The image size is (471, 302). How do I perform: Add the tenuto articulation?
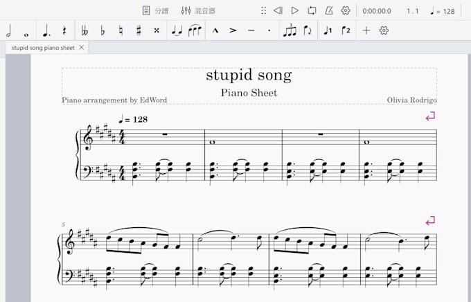pyautogui.click(x=251, y=30)
